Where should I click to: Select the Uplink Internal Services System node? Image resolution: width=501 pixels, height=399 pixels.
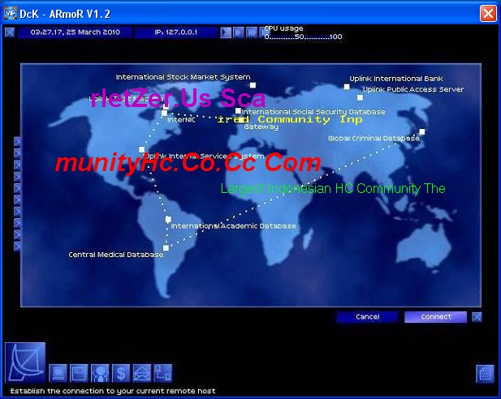142,149
